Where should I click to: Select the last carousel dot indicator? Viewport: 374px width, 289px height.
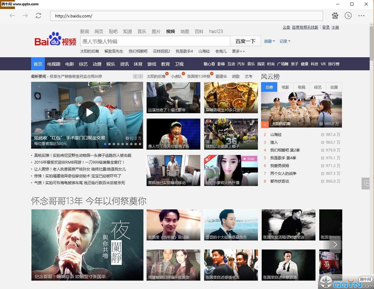[140, 144]
